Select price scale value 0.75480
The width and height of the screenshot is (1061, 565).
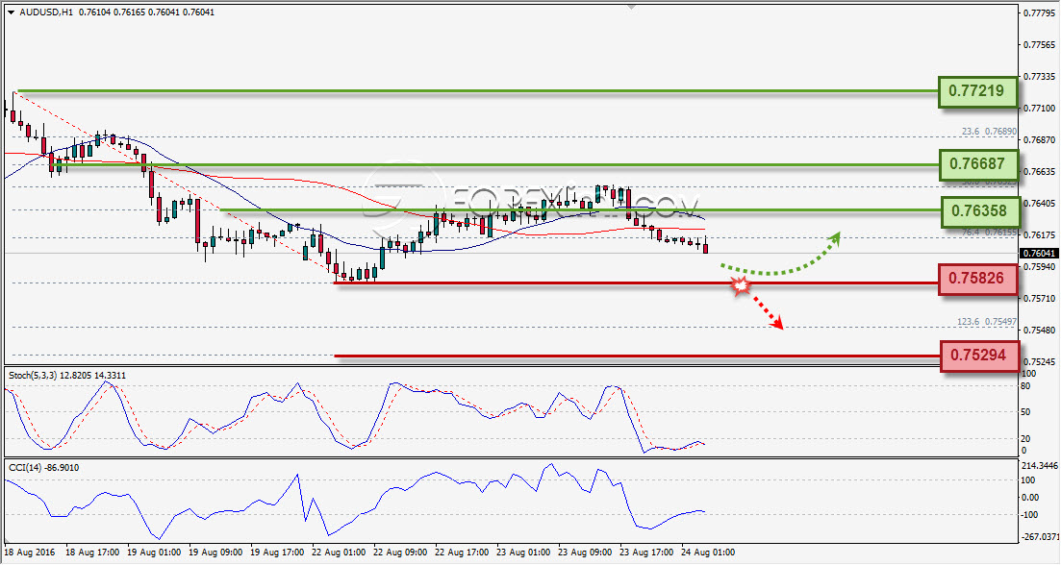click(x=1041, y=330)
